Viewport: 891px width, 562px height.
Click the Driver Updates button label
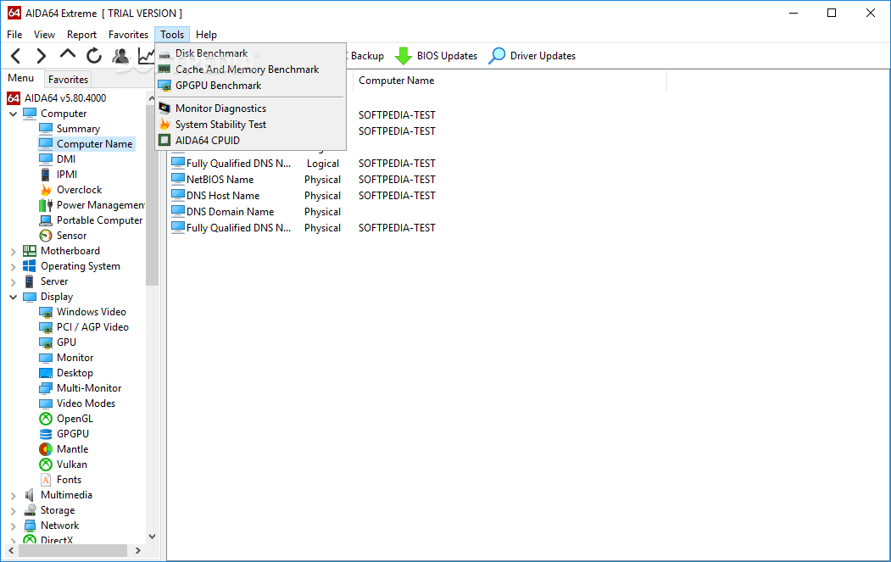tap(543, 56)
